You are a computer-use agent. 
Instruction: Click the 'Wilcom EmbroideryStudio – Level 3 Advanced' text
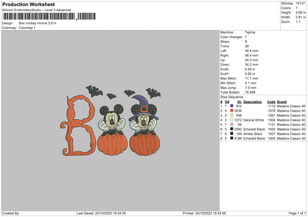click(36, 10)
